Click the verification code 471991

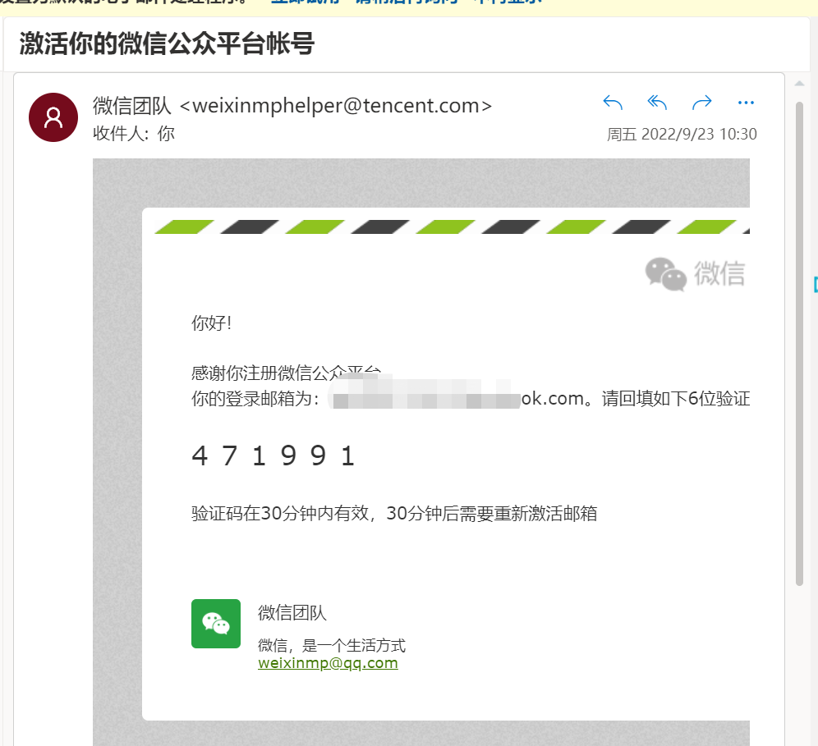pyautogui.click(x=273, y=455)
